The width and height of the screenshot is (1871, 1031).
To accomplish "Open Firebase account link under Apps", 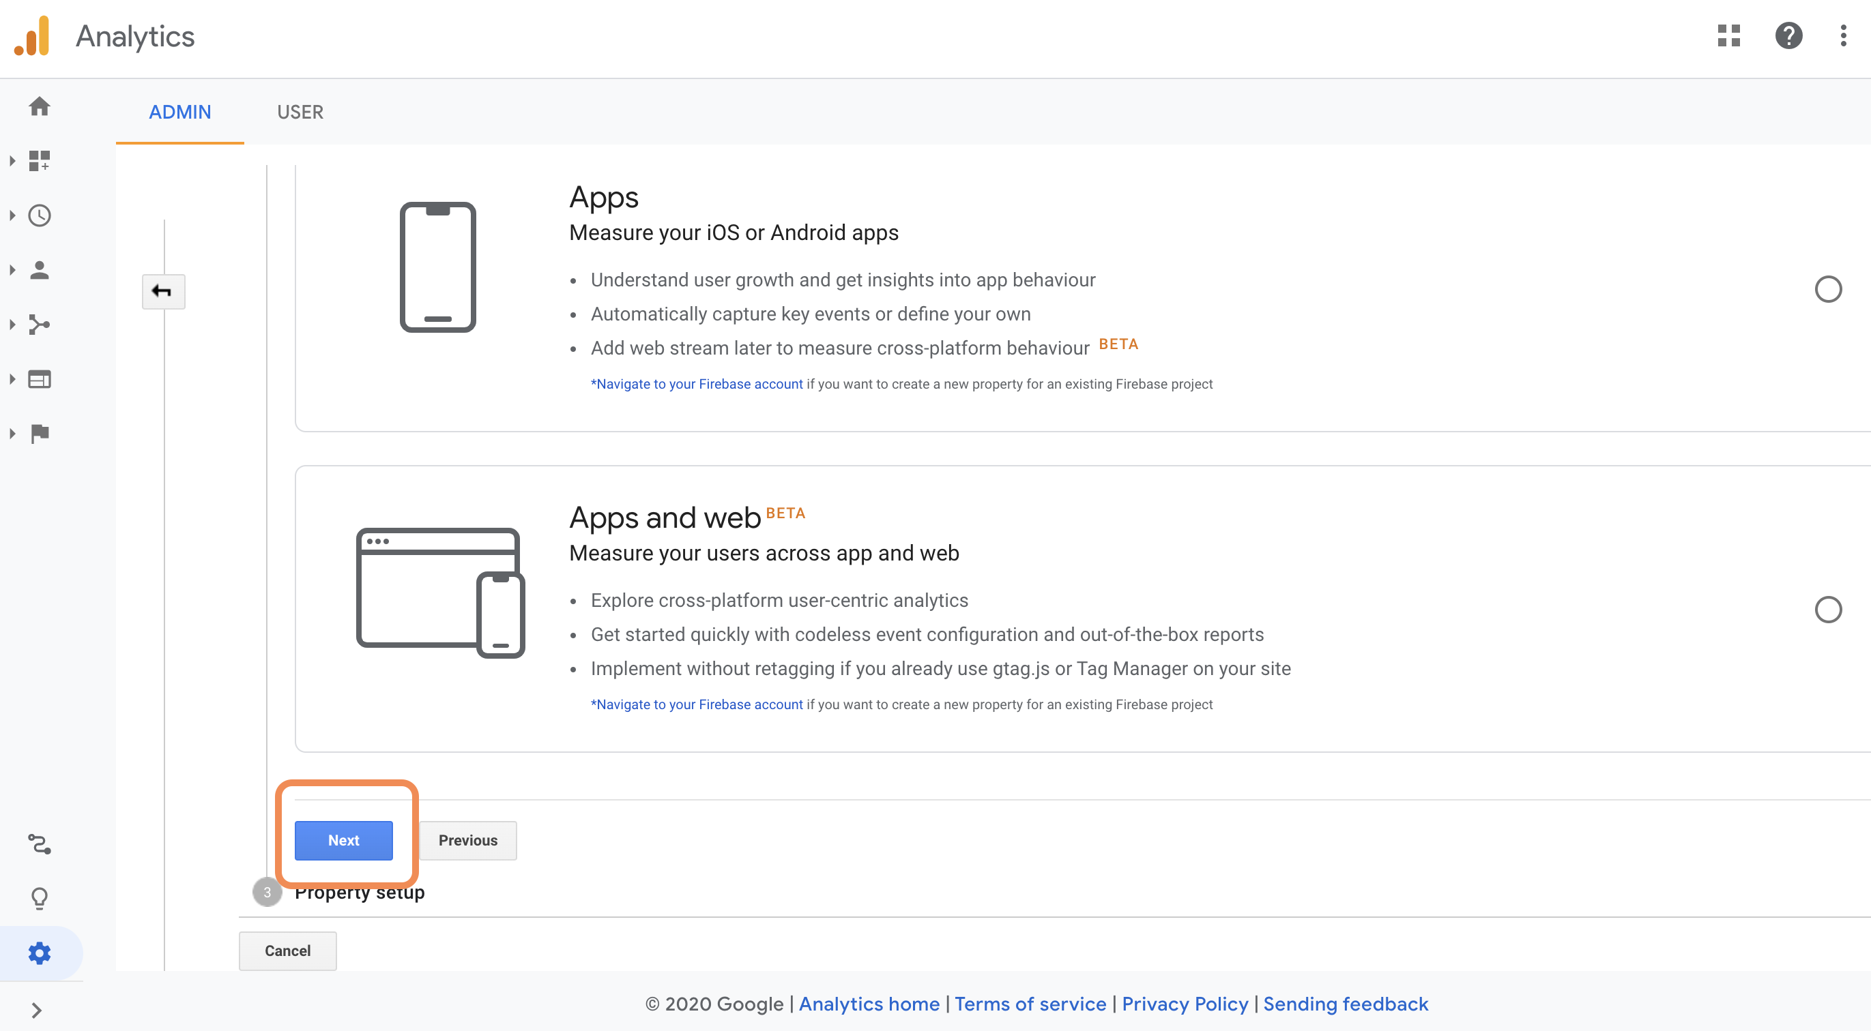I will [x=697, y=384].
